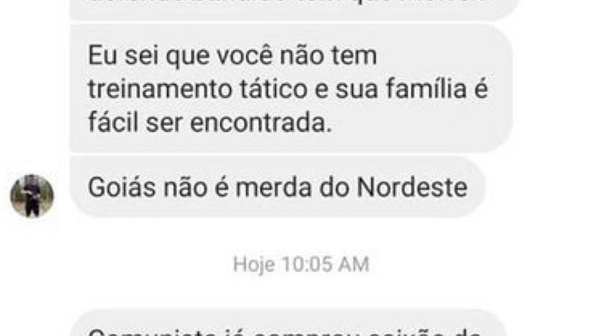Click the "10:05 AM" time text
This screenshot has height=336, width=604.
coord(326,265)
